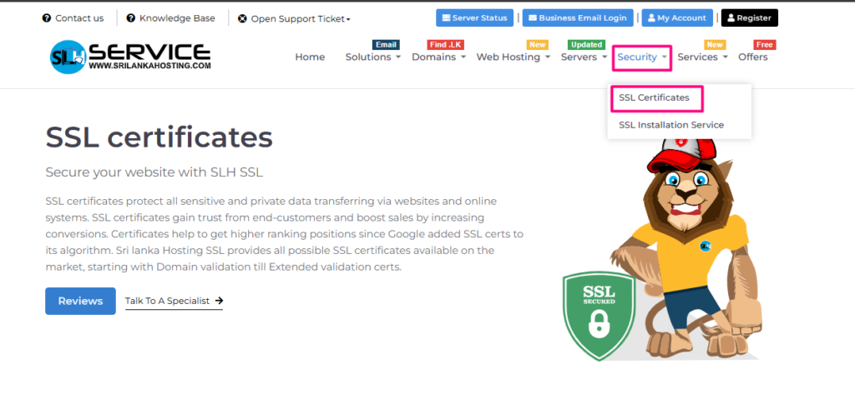This screenshot has width=855, height=399.
Task: Click the SLH Service logo
Action: [129, 57]
